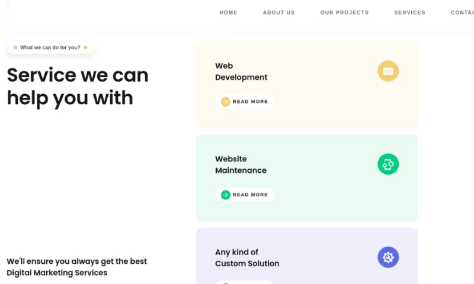Select Services in the navigation bar

tap(409, 12)
